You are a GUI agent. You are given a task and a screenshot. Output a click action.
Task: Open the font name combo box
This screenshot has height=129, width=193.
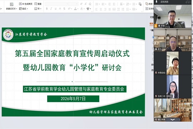coord(57,4)
